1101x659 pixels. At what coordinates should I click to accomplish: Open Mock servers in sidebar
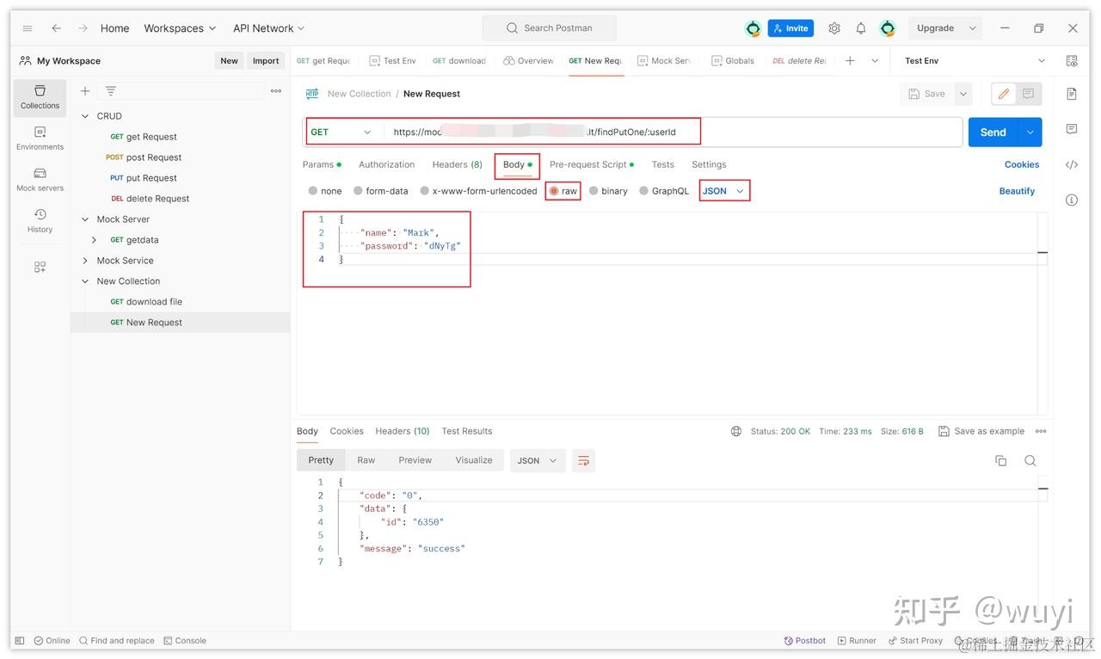pos(40,179)
